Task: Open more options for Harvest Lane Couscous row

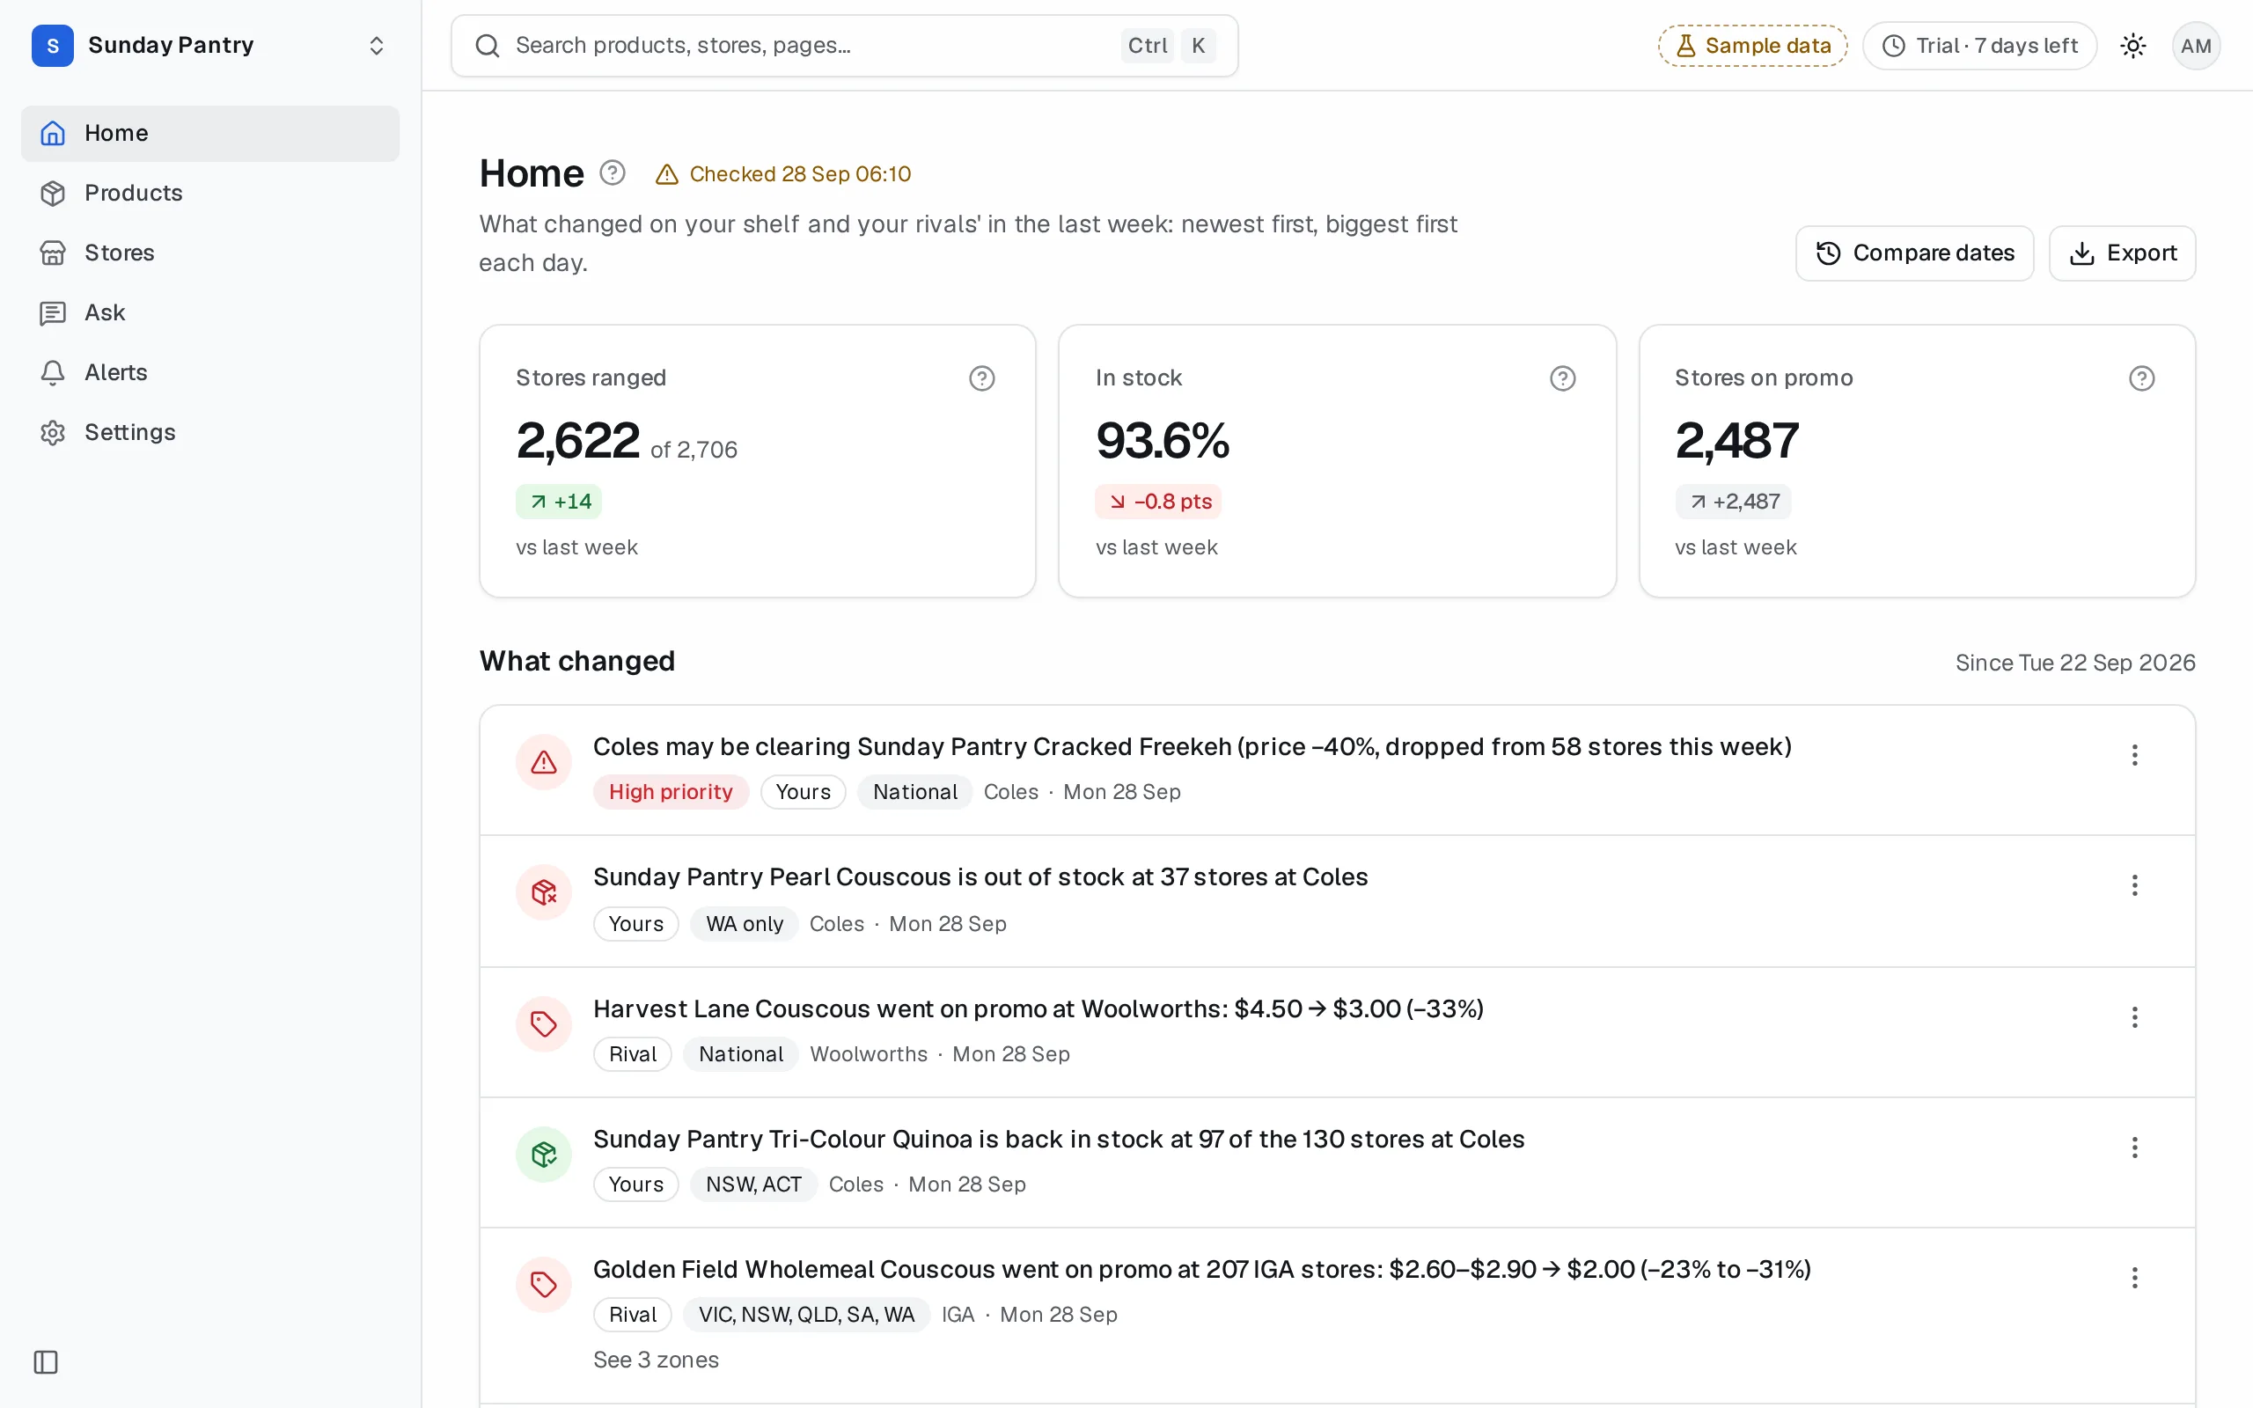Action: click(x=2134, y=1017)
